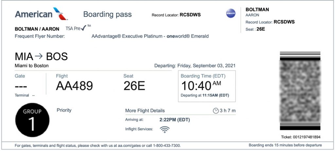Click the Priority label

pos(64,110)
